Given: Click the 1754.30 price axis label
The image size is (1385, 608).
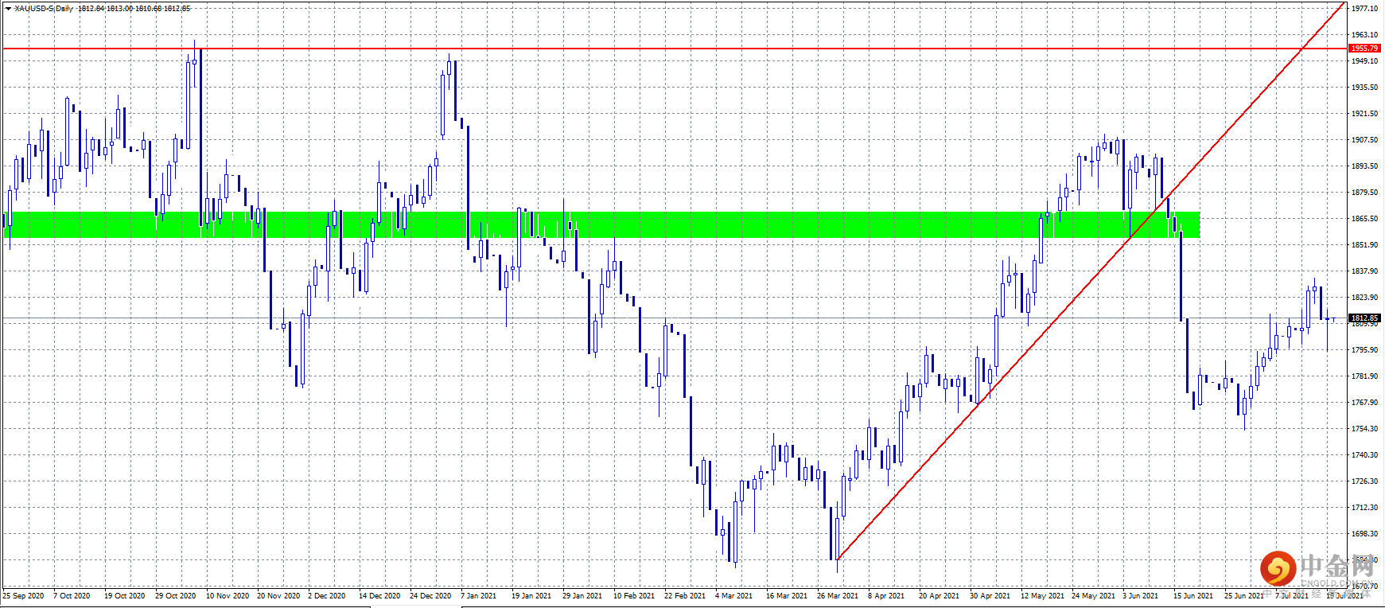Looking at the screenshot, I should [1364, 429].
